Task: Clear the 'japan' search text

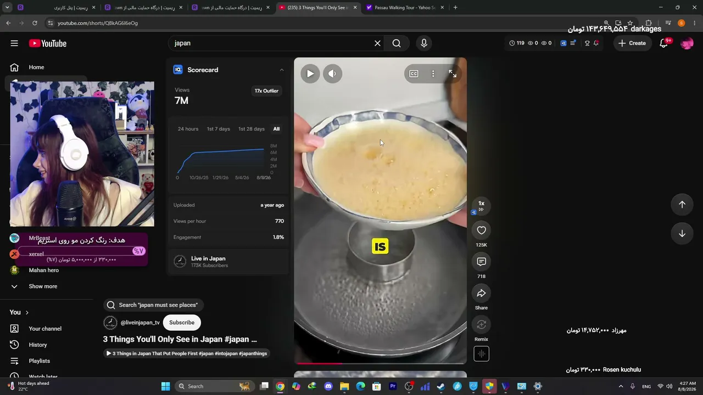Action: [377, 43]
